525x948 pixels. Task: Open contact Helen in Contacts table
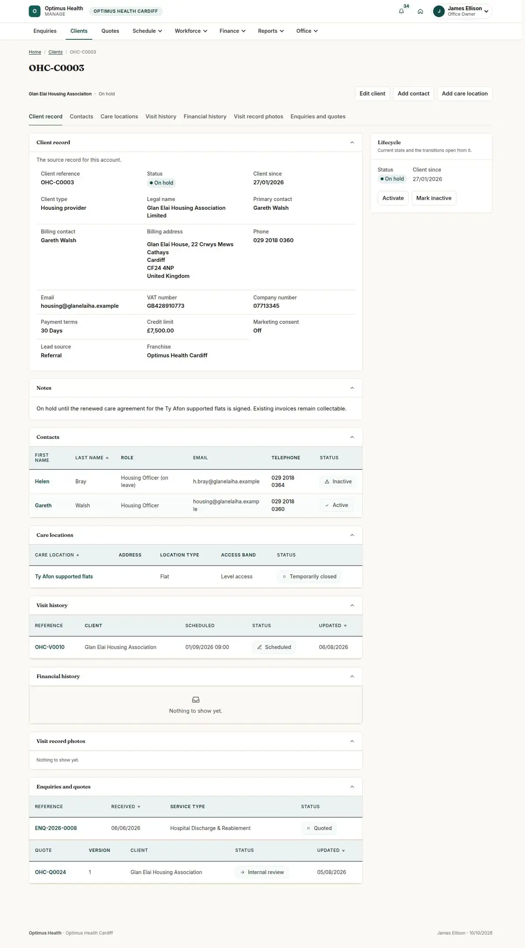click(x=42, y=482)
